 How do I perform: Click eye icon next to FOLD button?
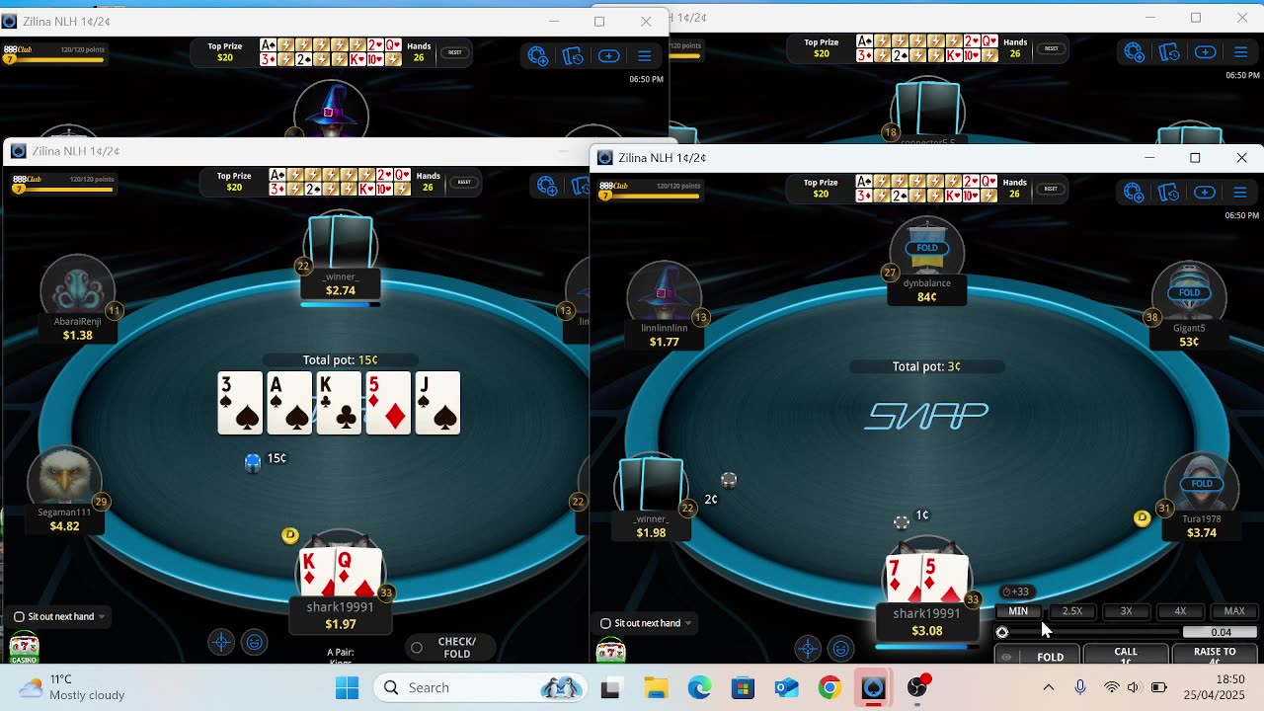pos(1006,657)
